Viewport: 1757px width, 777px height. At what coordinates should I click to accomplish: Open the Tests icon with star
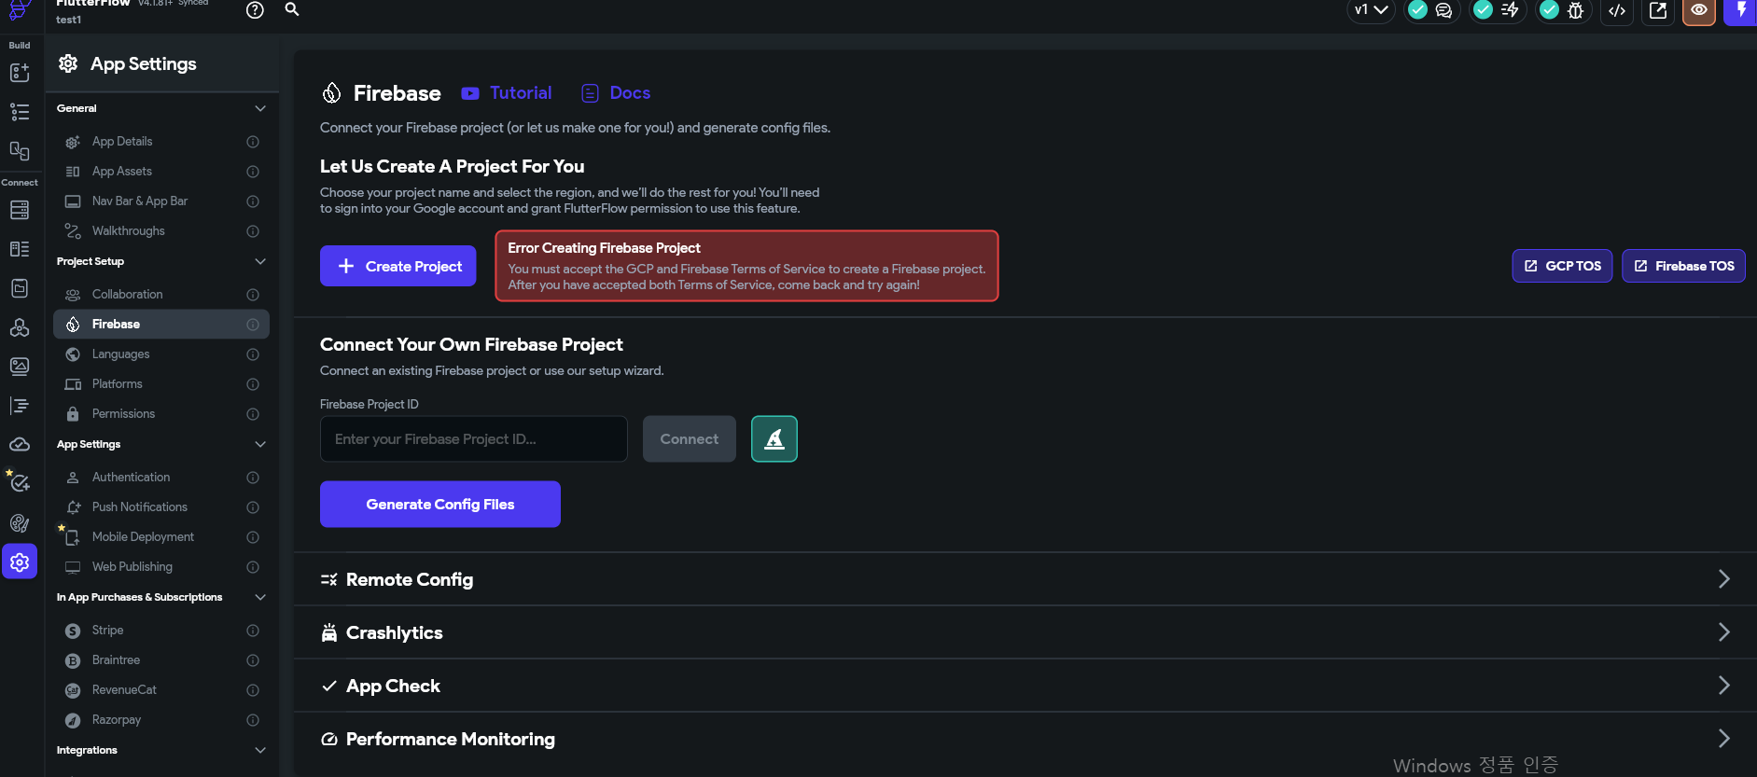point(20,483)
